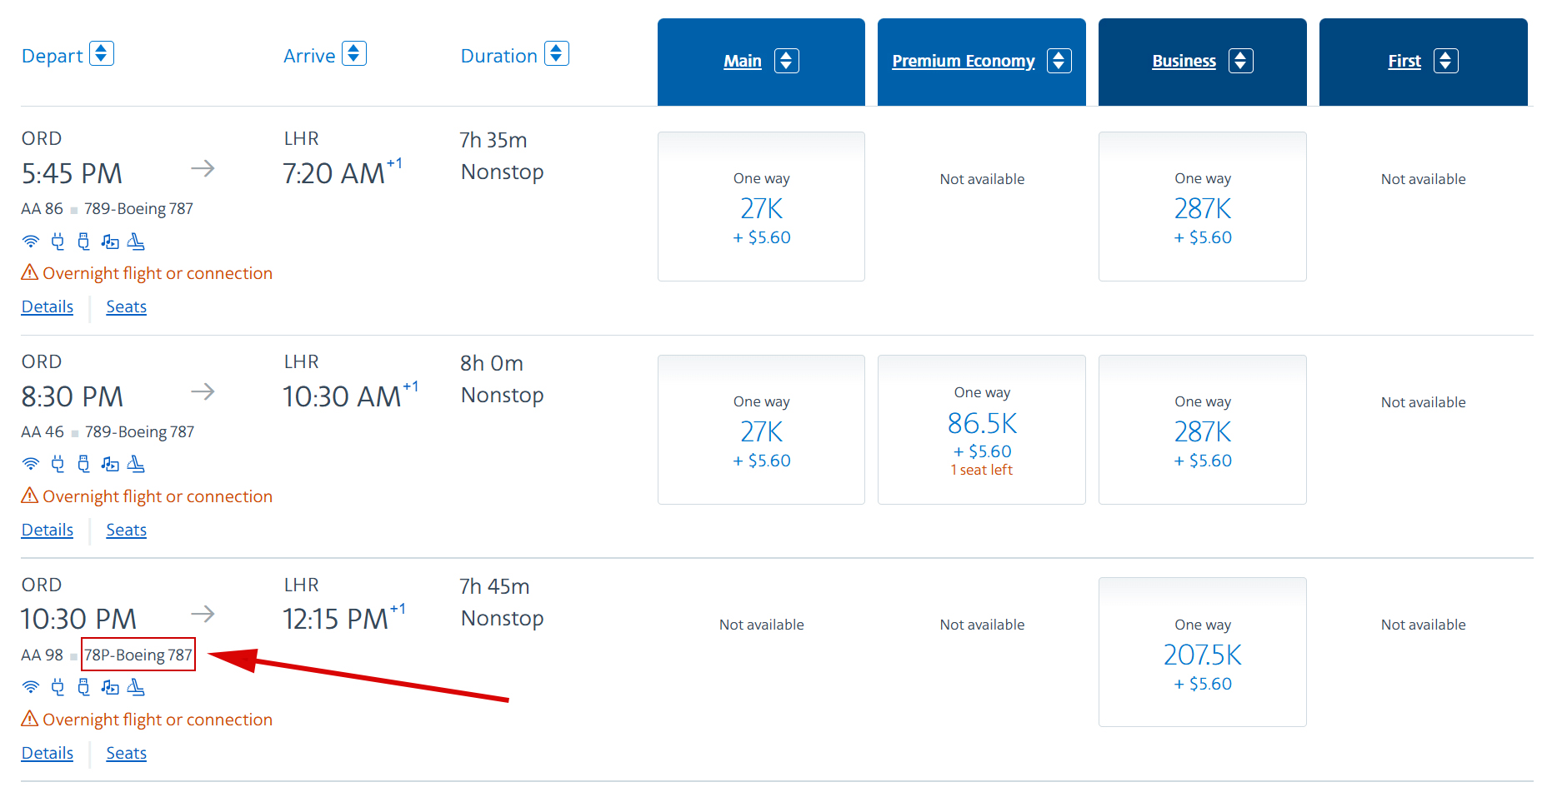Click entertainment icon on AA 46

coord(110,464)
